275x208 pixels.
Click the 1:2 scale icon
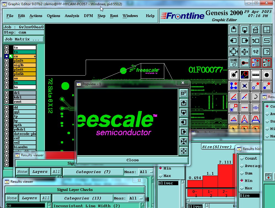point(256,52)
